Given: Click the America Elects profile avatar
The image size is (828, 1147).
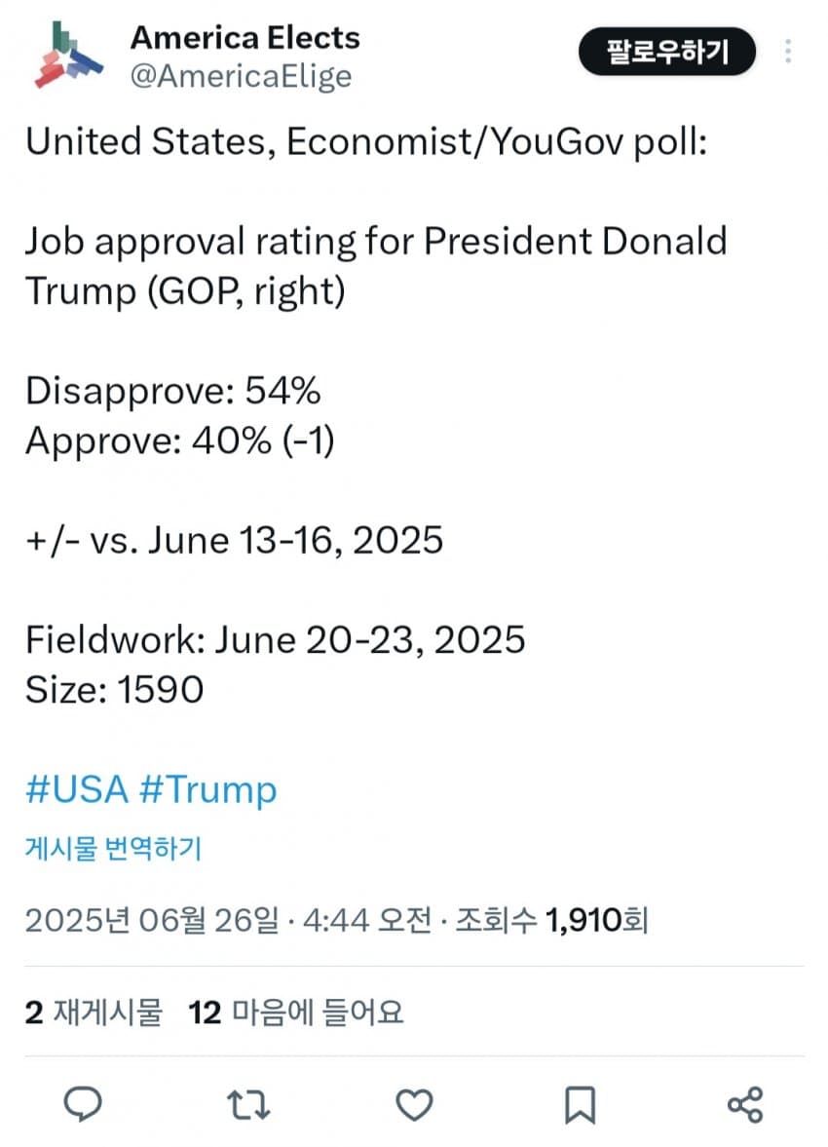Looking at the screenshot, I should point(68,56).
